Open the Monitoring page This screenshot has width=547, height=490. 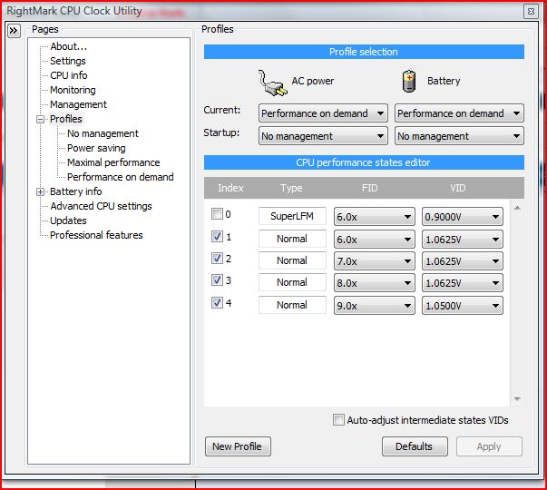[x=73, y=90]
